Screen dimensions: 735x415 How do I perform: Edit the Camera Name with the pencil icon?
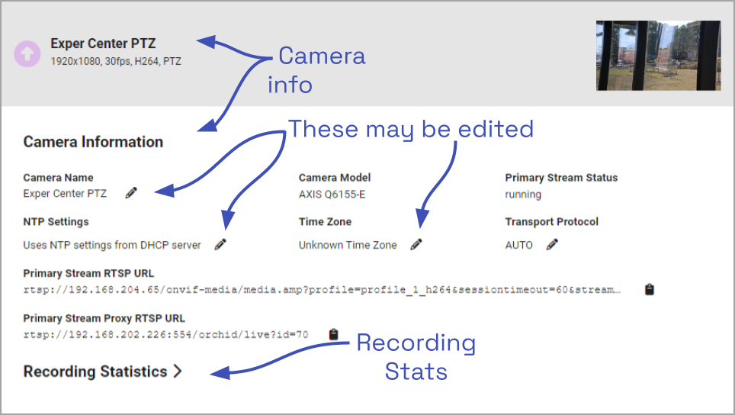[131, 193]
